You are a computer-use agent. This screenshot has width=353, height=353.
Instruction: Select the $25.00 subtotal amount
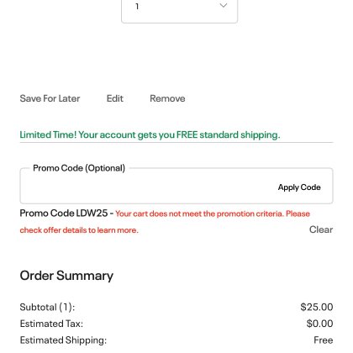click(317, 307)
